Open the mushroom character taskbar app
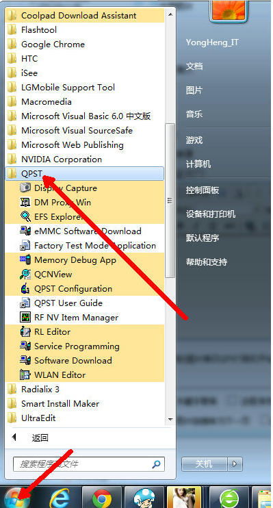Viewport: 273px width, 508px height. coord(144,498)
